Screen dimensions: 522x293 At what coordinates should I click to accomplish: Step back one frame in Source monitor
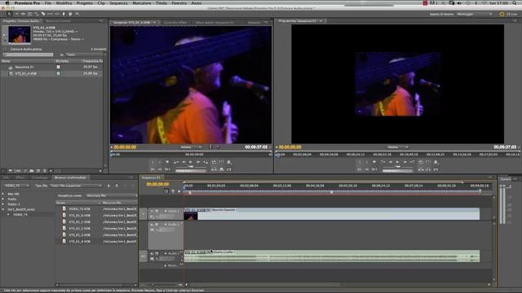184,162
